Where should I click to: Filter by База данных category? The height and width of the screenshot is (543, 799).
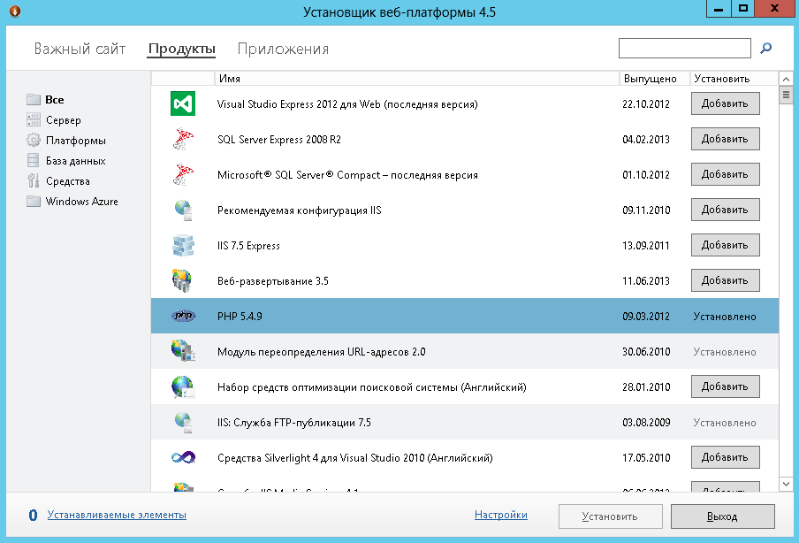(x=75, y=161)
